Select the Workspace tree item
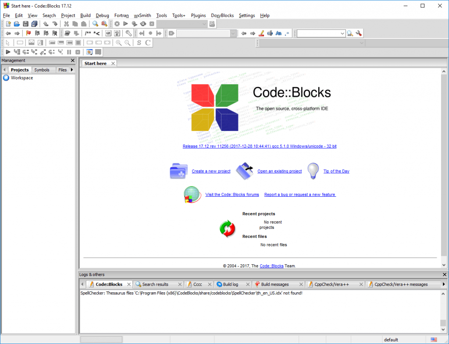 [x=22, y=78]
